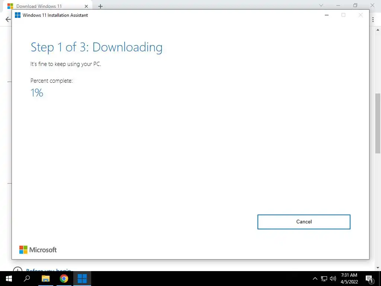This screenshot has height=286, width=381.
Task: Open File Explorer from taskbar
Action: 45,279
